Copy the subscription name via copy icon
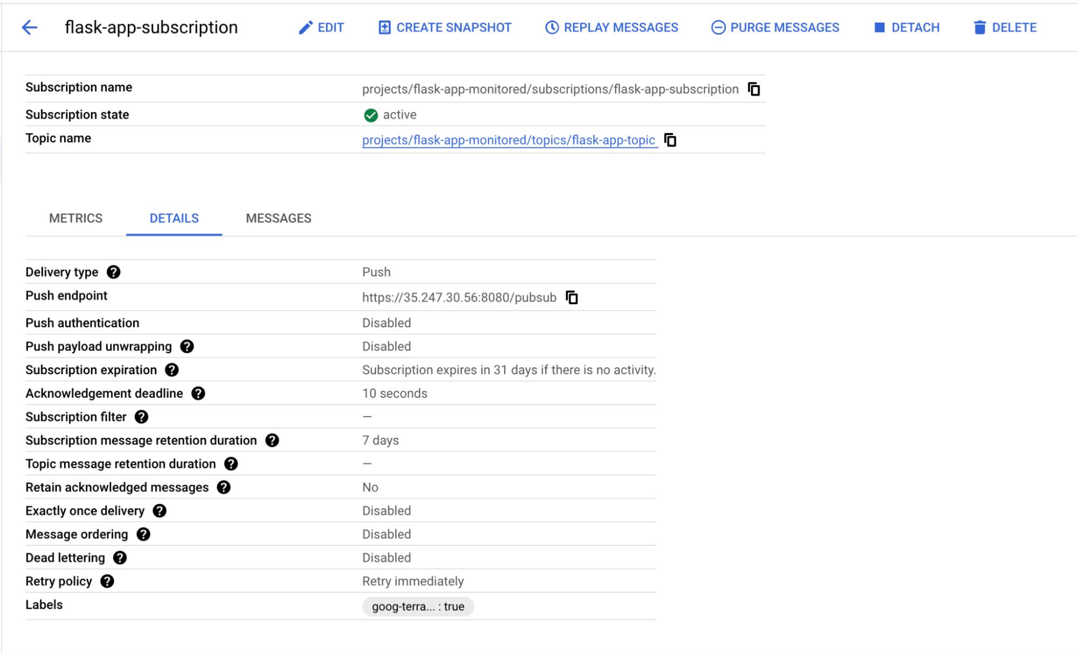The height and width of the screenshot is (653, 1077). pos(754,89)
